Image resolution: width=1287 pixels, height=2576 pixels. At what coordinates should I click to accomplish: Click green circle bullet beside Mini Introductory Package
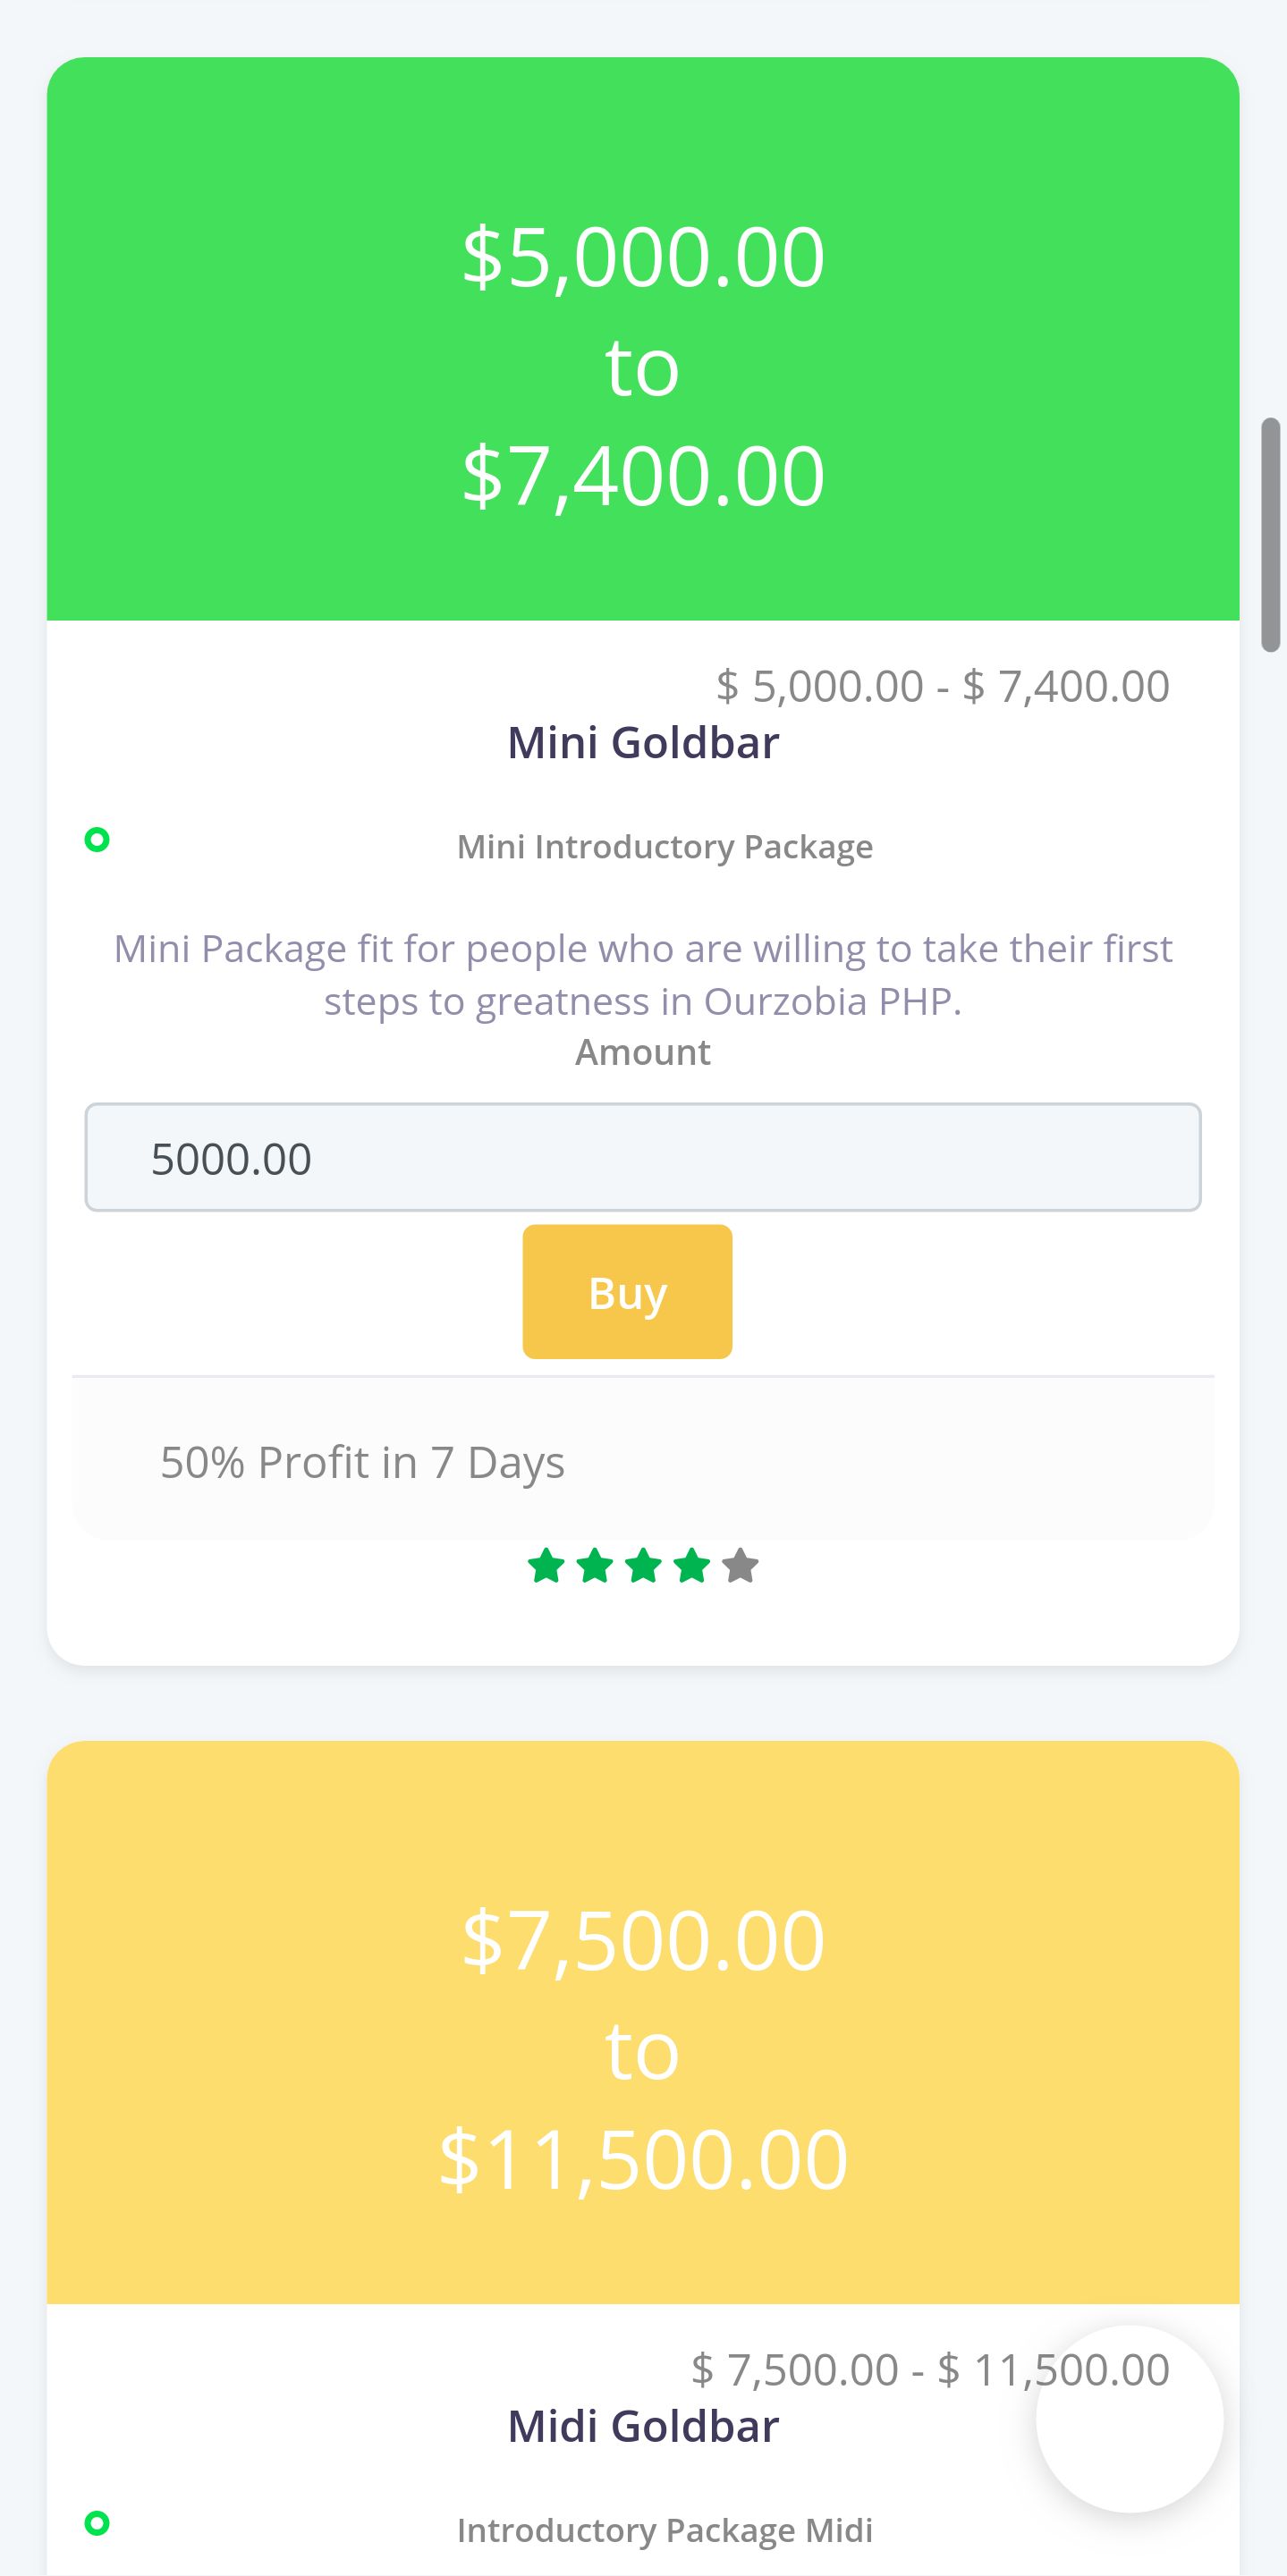97,840
